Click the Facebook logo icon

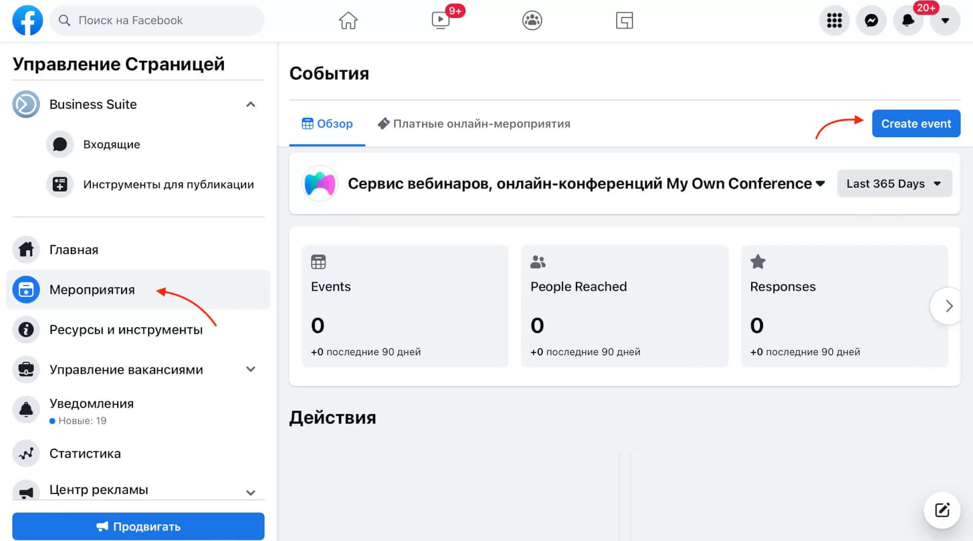[27, 20]
